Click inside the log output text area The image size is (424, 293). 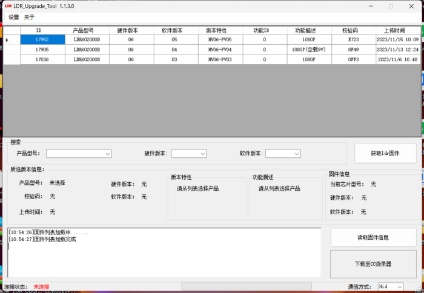(x=164, y=252)
